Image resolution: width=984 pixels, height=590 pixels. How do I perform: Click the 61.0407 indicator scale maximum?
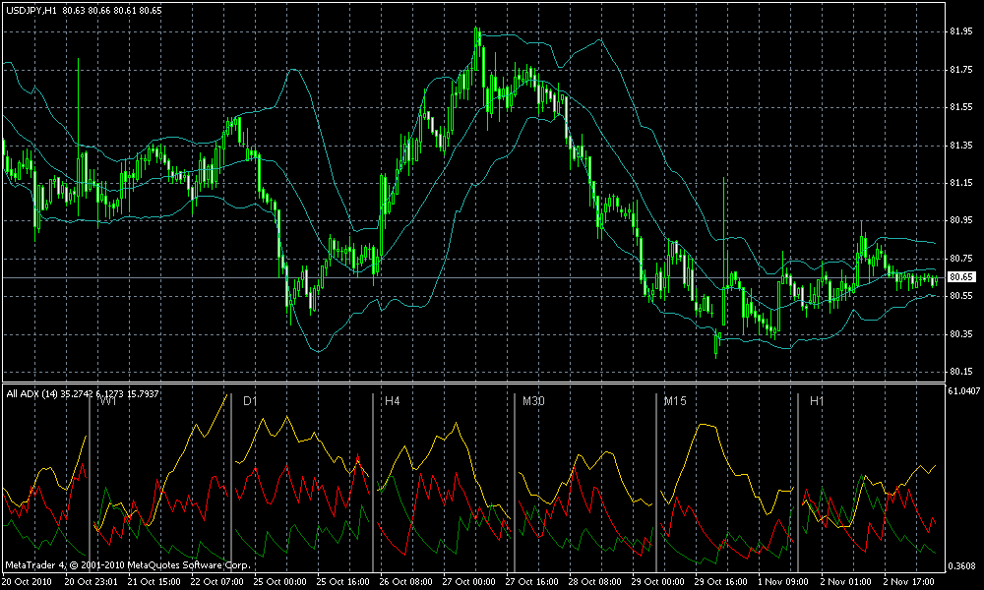click(x=963, y=391)
